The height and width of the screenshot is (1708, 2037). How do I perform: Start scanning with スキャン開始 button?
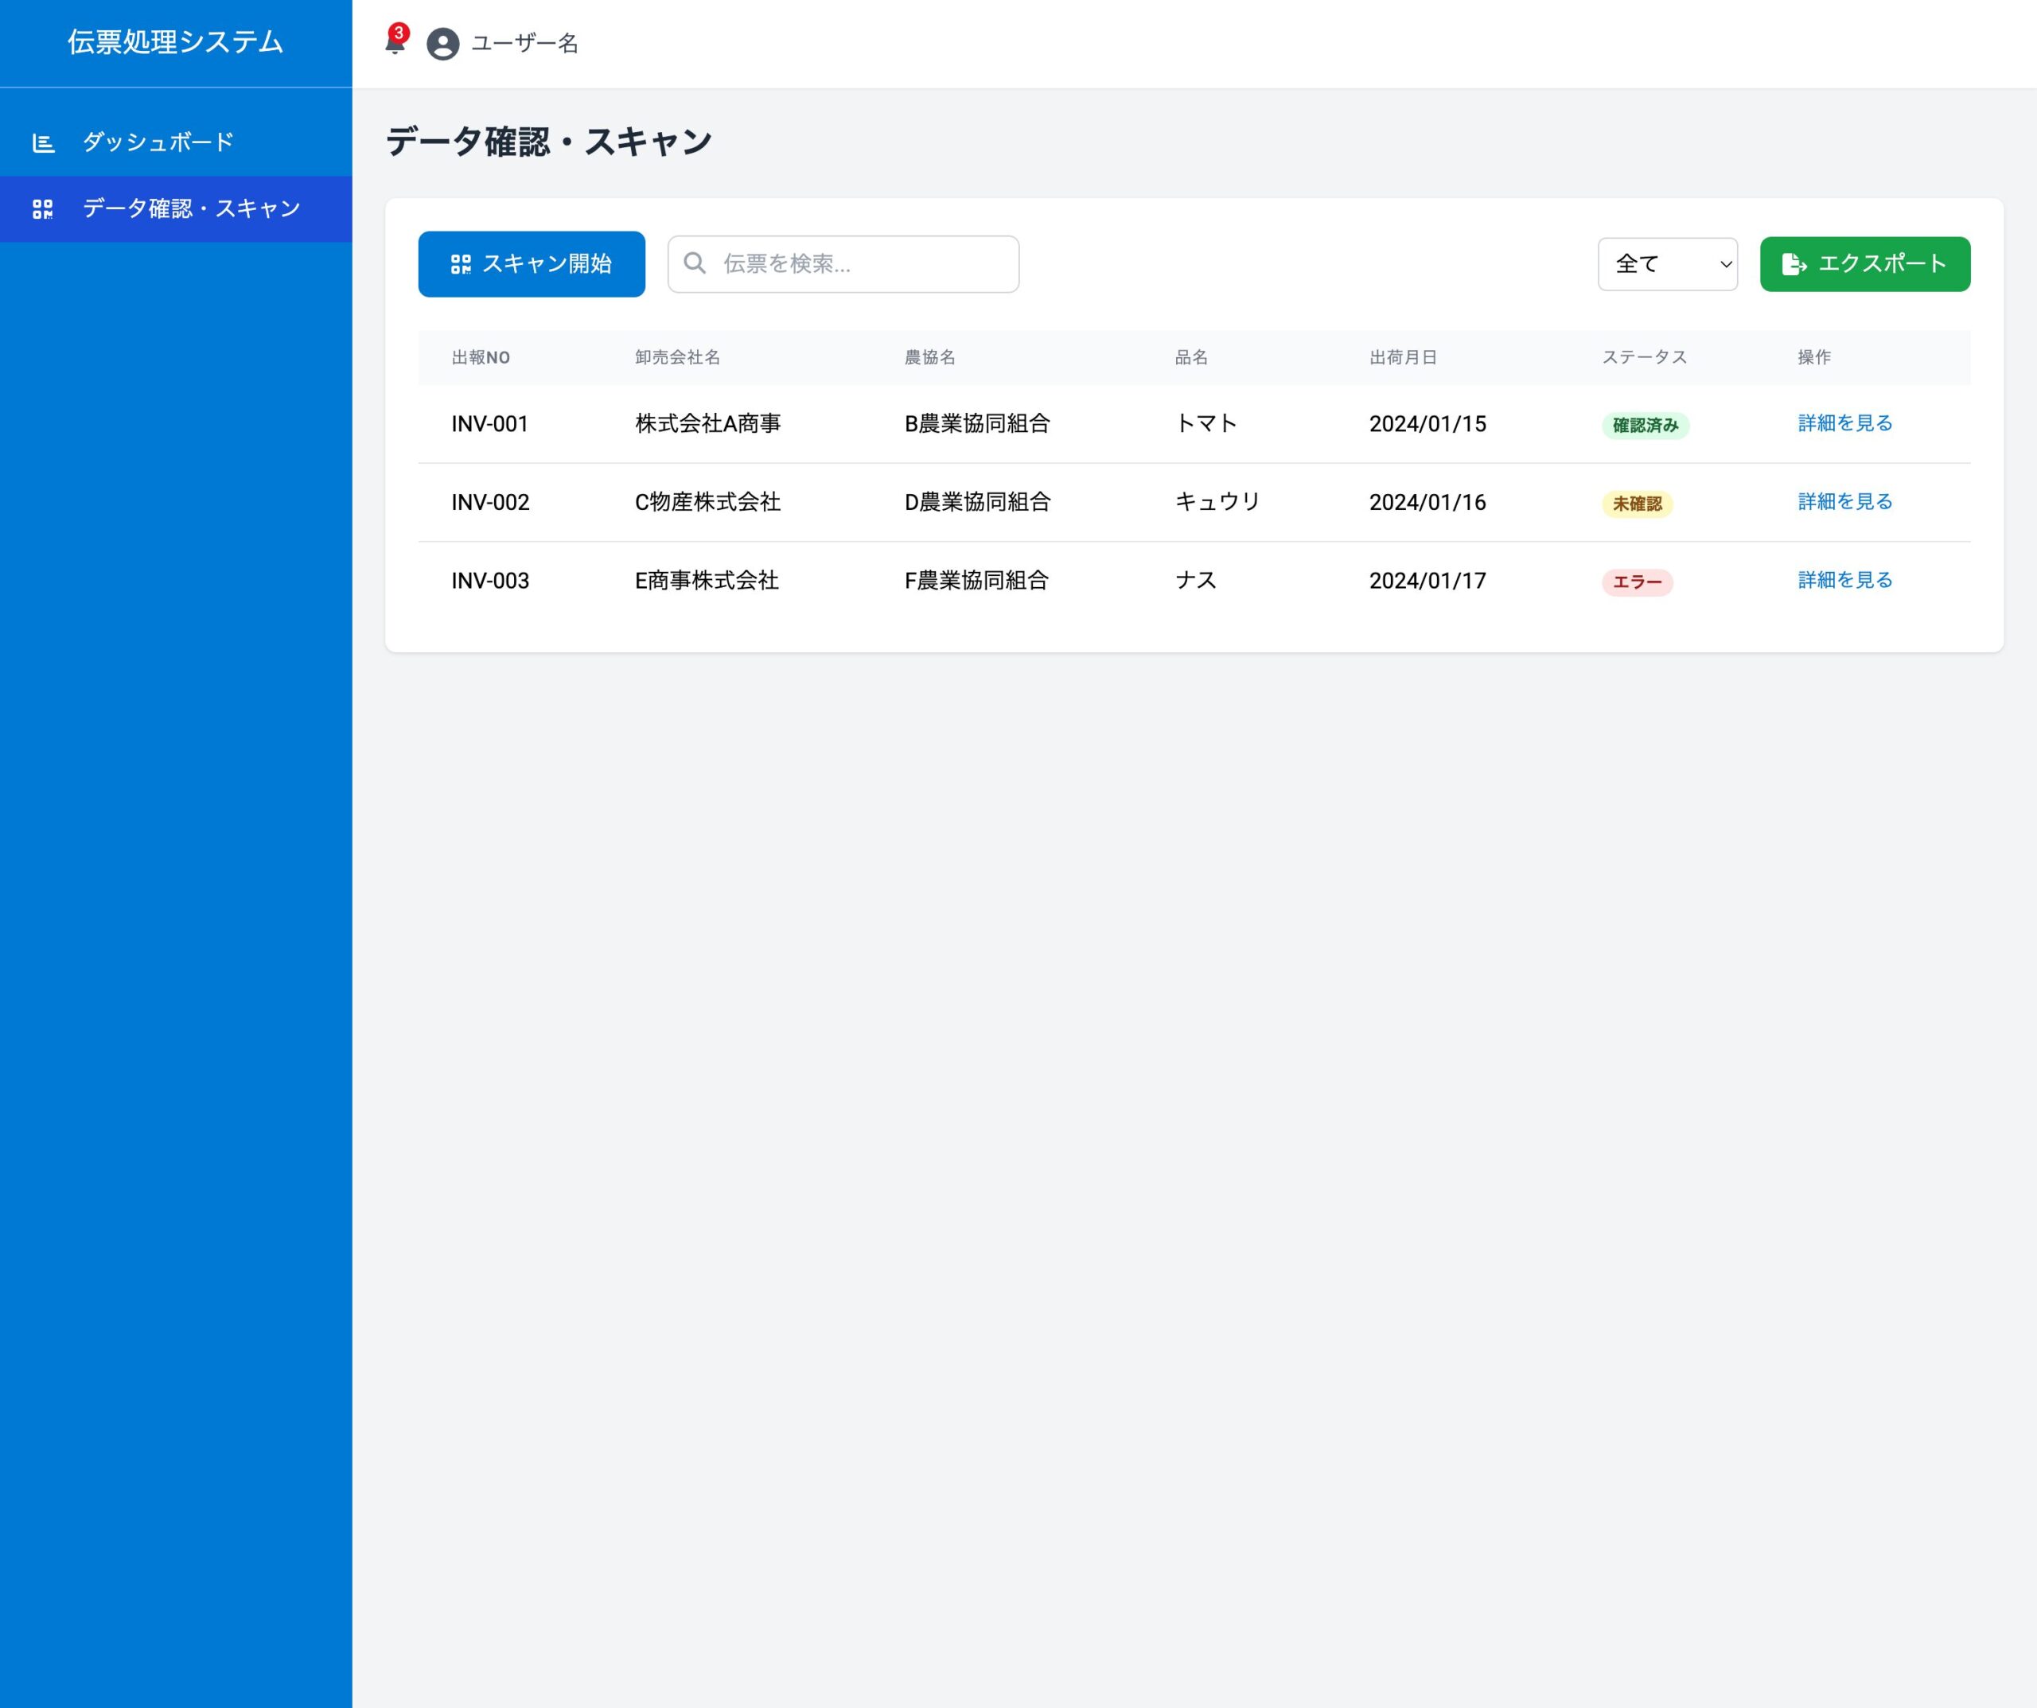(x=532, y=264)
